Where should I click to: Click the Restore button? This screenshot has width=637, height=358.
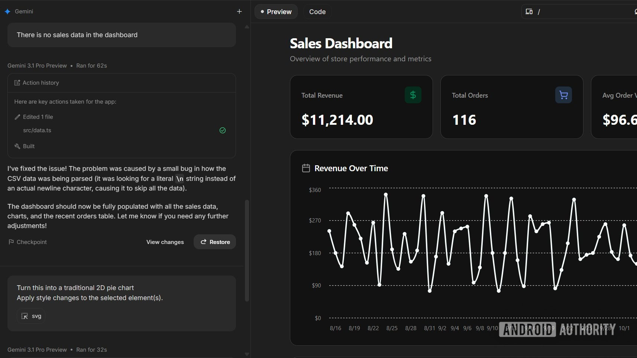[215, 242]
